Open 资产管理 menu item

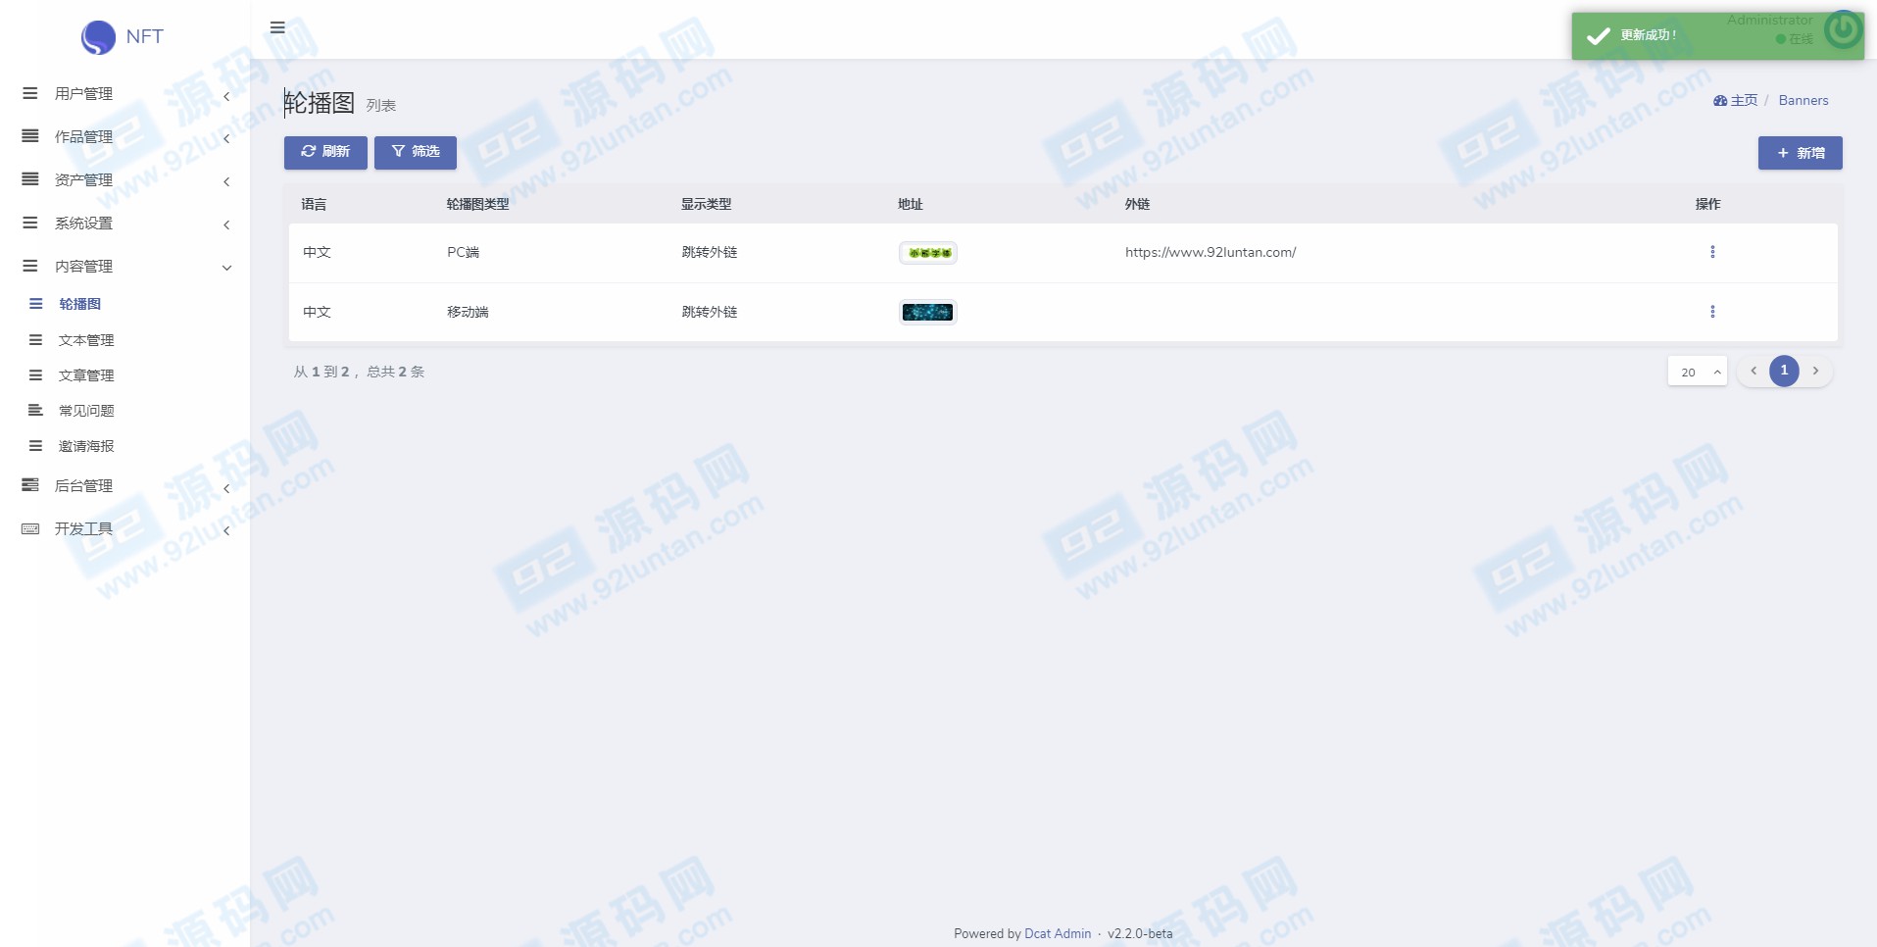tap(125, 180)
